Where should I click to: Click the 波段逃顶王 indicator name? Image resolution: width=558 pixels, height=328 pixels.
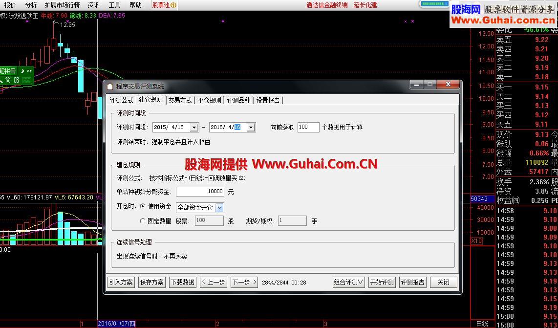pos(24,16)
